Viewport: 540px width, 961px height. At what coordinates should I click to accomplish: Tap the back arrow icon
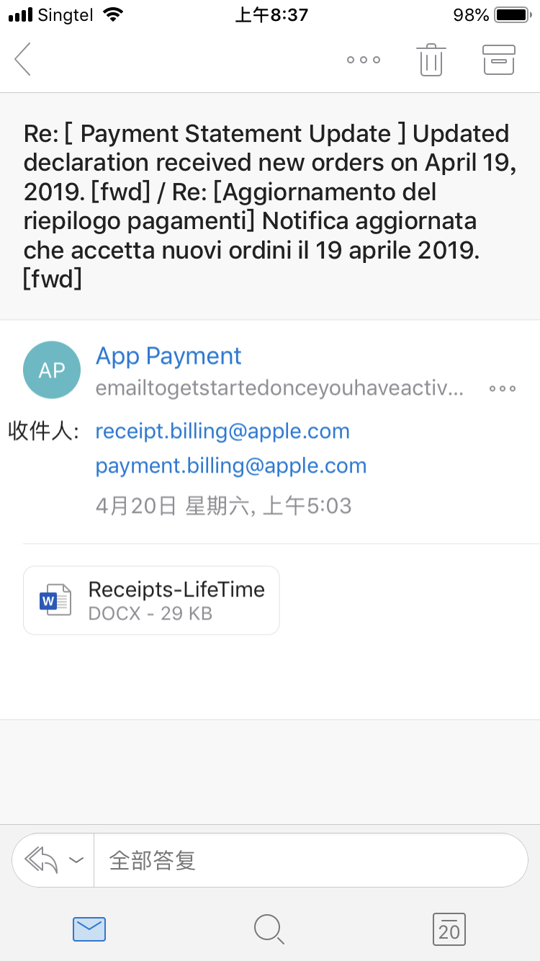click(x=23, y=59)
